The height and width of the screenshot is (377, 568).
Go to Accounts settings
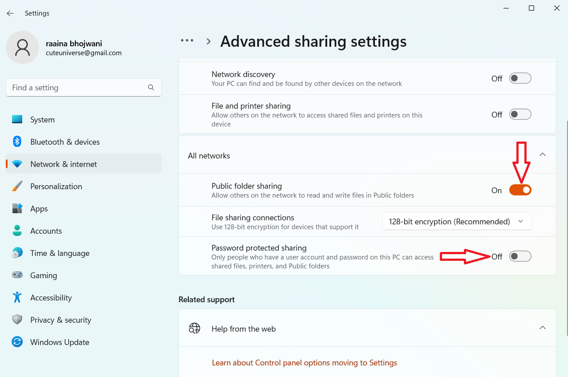[46, 231]
